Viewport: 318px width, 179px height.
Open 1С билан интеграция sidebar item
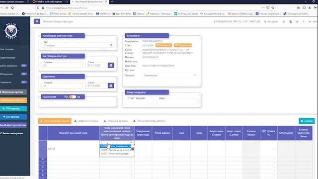12,133
